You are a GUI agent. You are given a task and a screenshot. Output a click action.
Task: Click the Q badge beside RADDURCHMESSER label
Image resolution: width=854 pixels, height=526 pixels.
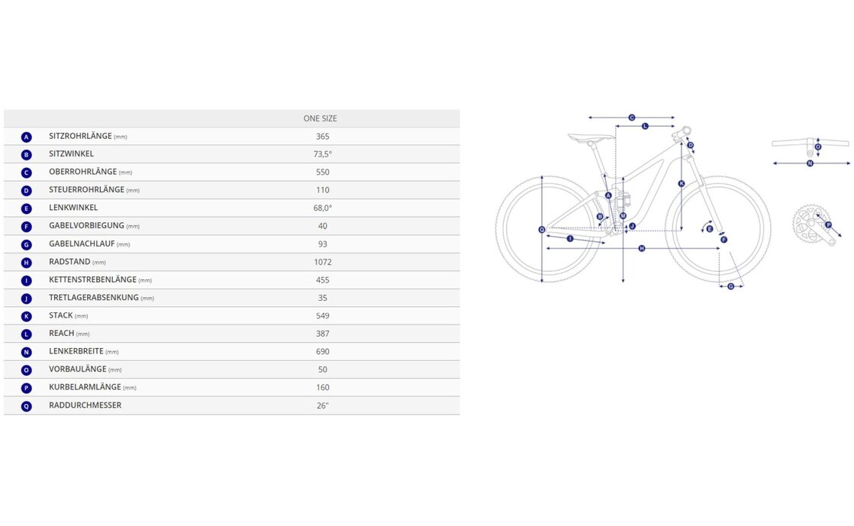27,406
